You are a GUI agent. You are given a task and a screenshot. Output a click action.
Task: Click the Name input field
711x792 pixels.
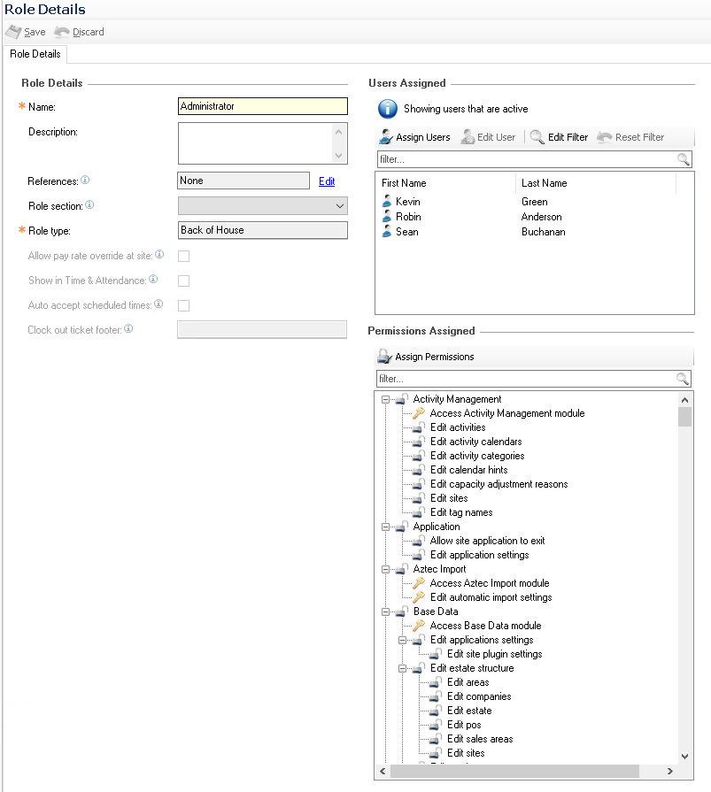(x=262, y=106)
